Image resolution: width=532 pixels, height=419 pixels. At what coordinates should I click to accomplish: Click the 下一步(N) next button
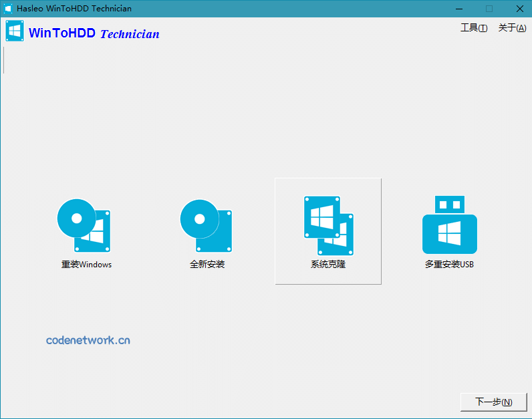(493, 402)
